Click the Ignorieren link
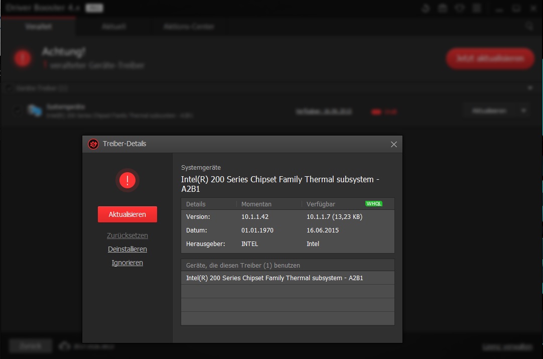543x359 pixels. 127,263
